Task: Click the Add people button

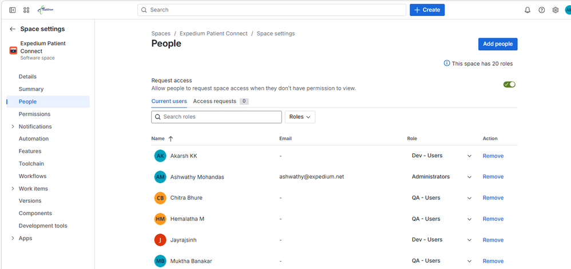Action: coord(498,44)
